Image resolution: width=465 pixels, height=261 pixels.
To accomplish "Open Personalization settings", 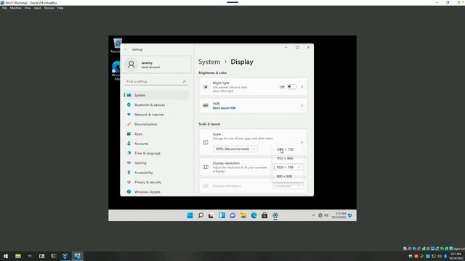I will 156,124.
